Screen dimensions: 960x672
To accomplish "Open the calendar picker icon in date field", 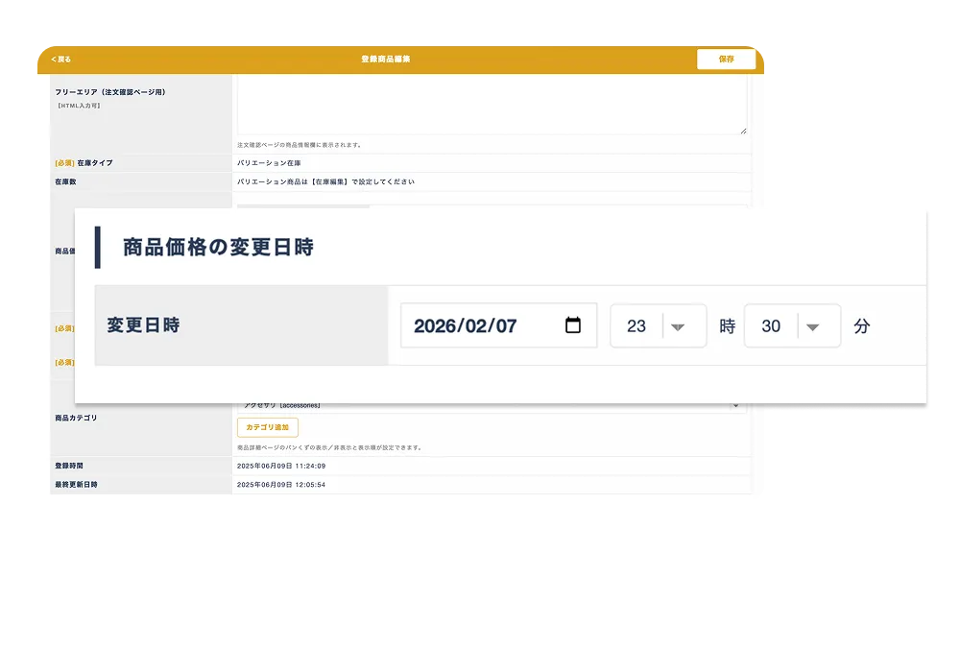I will (573, 325).
